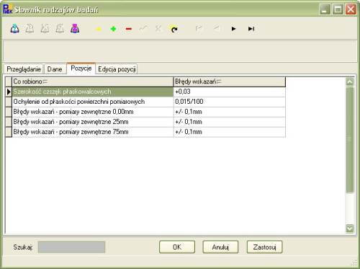Click the vertical scrollbar thumb

pyautogui.click(x=350, y=139)
